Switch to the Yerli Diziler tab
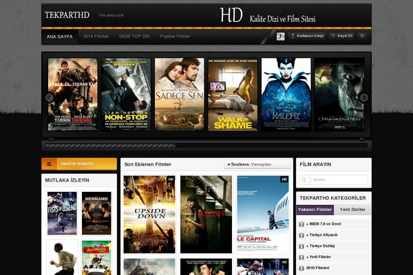Viewport: 413px width, 275px height. [352, 210]
